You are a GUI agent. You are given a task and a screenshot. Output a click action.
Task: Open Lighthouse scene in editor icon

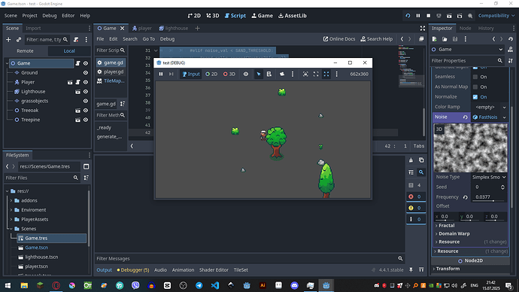point(77,92)
